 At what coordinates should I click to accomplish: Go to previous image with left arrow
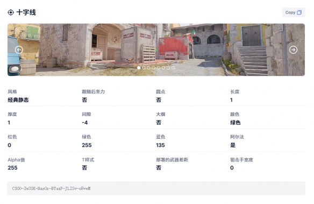[19, 50]
